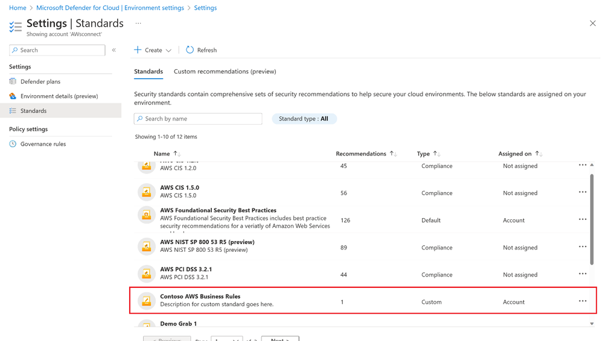The height and width of the screenshot is (341, 603).
Task: Click the AWS NIST SP 800 53 R5 icon
Action: (147, 246)
